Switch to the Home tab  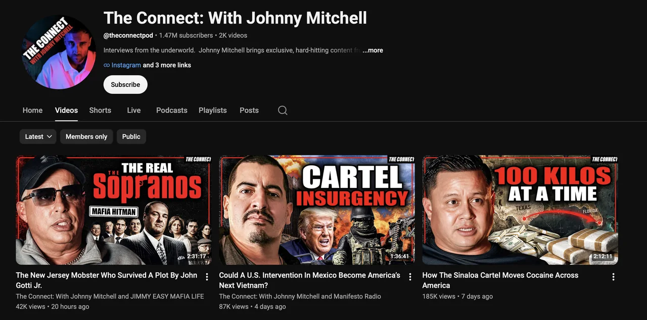[x=32, y=110]
